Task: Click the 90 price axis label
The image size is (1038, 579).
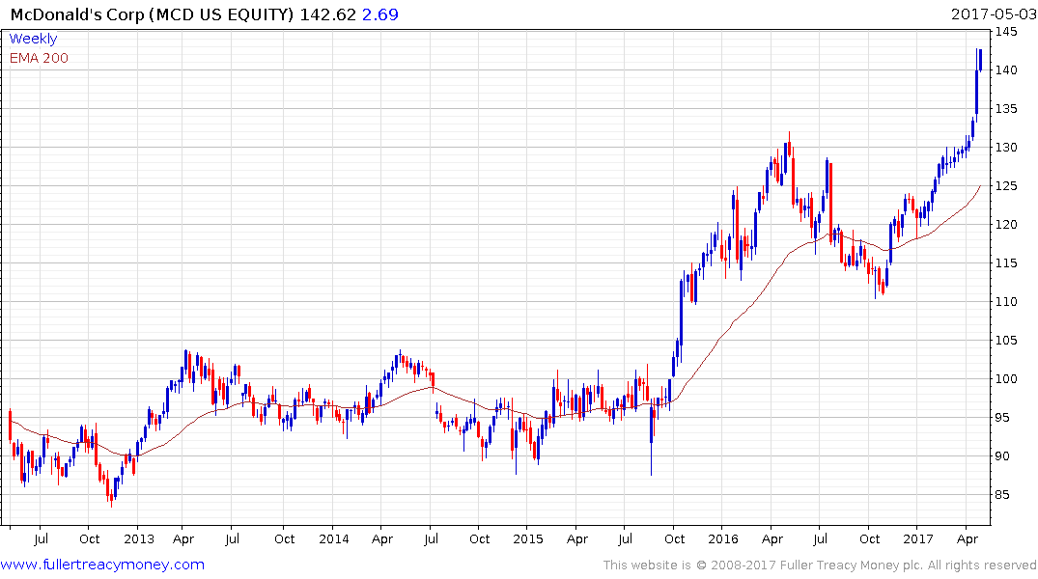Action: point(1003,456)
